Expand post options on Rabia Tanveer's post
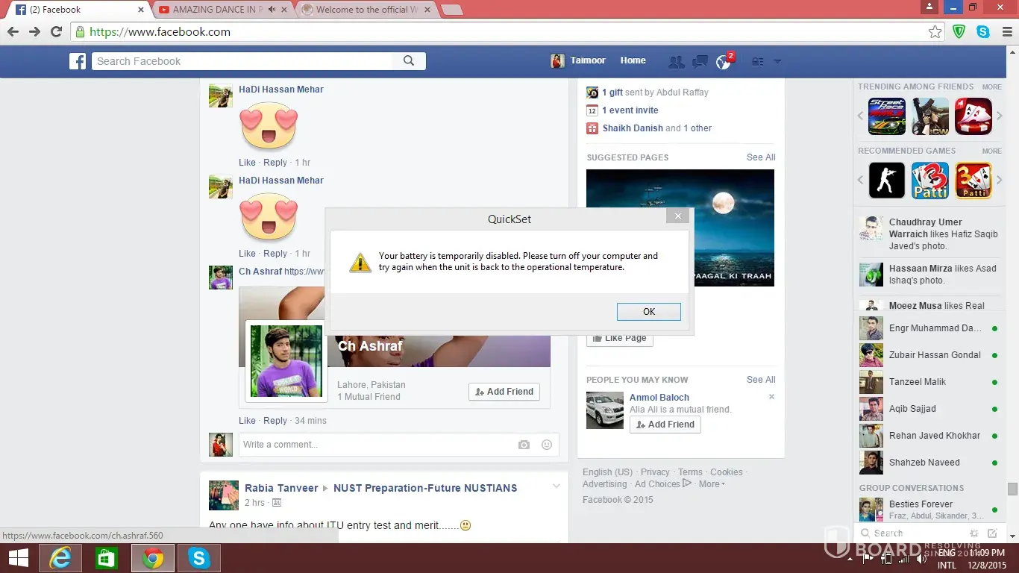The image size is (1019, 573). point(556,486)
